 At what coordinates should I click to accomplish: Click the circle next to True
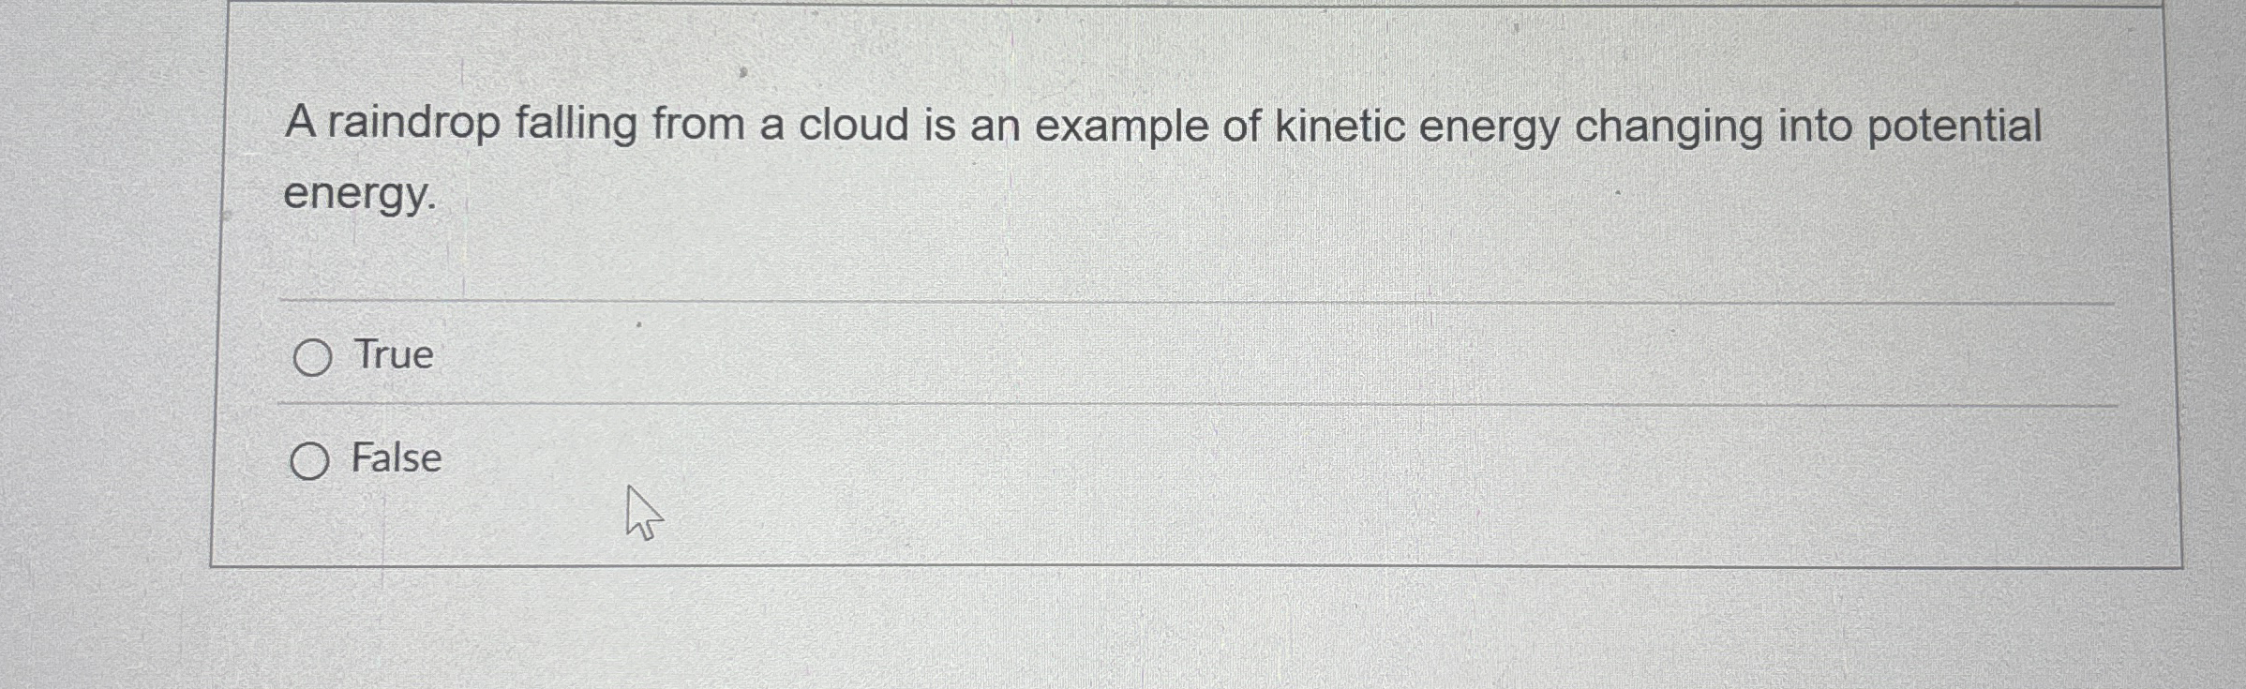pos(315,356)
